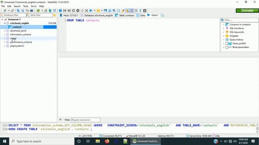The width and height of the screenshot is (259, 145).
Task: Click the green Export SQL file icon
Action: click(50, 10)
